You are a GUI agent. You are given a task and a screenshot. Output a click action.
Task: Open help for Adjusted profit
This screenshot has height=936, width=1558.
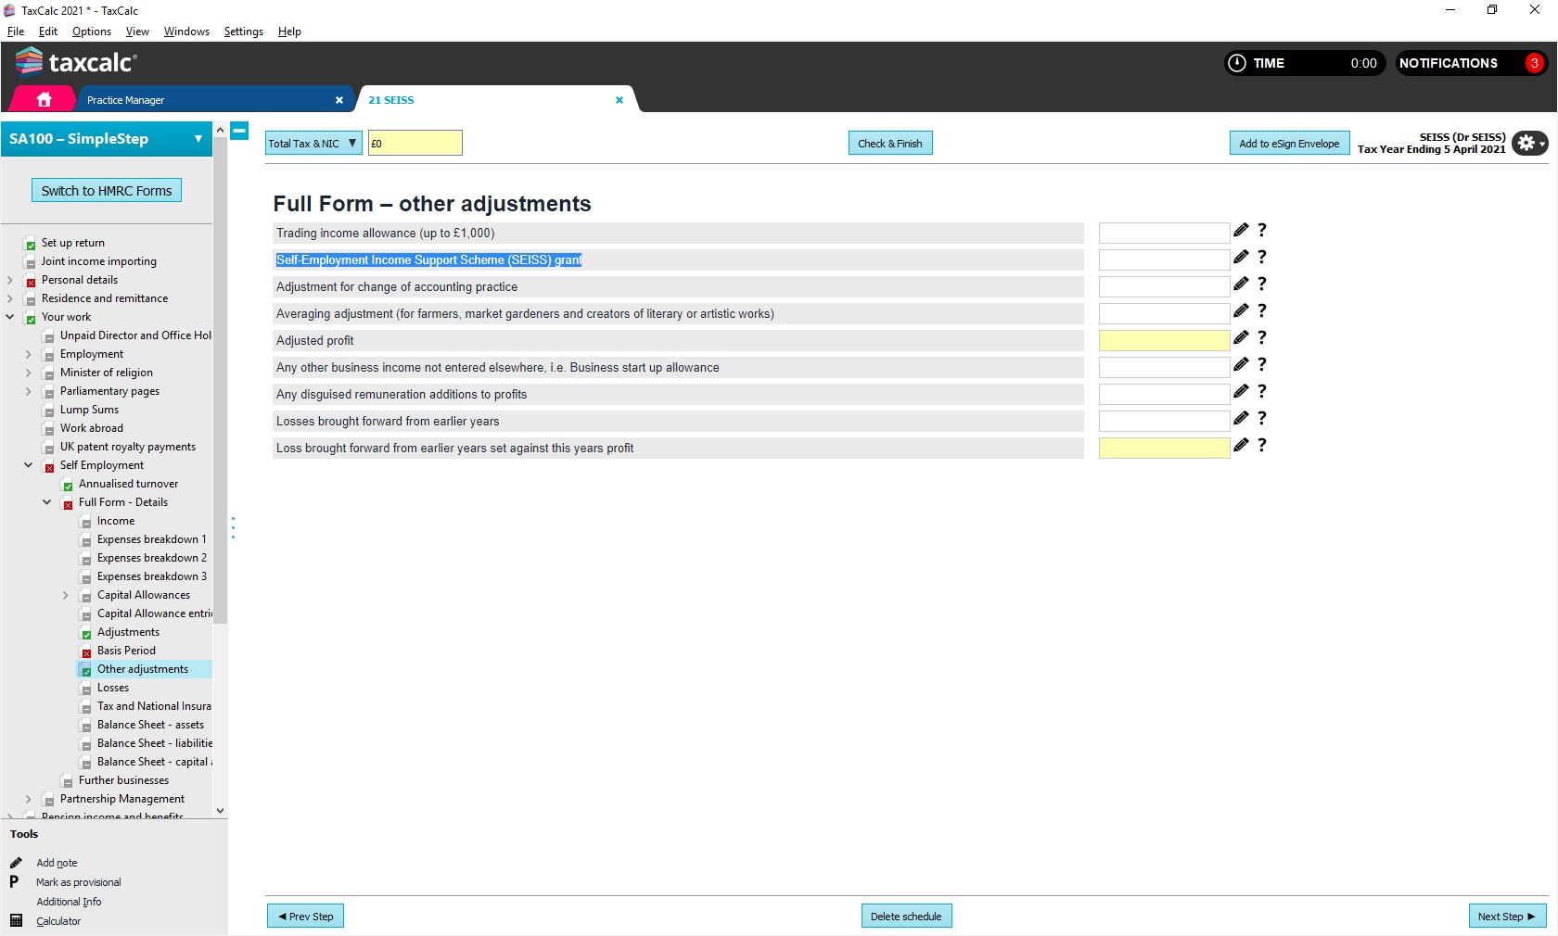(x=1262, y=337)
